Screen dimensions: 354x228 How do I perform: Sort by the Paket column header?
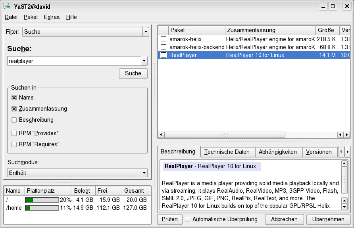click(x=196, y=30)
